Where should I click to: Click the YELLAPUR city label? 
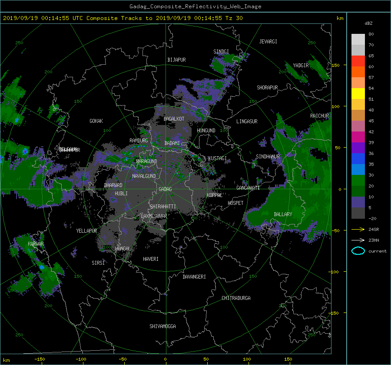(86, 231)
